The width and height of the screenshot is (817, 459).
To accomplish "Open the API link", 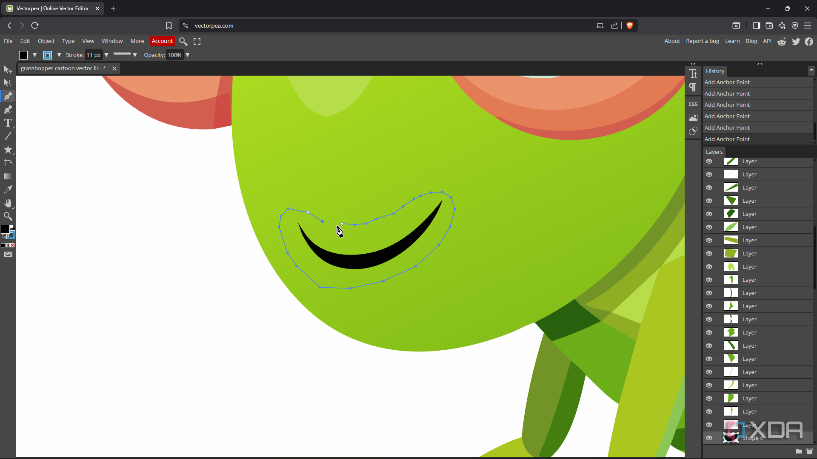I will tap(767, 41).
